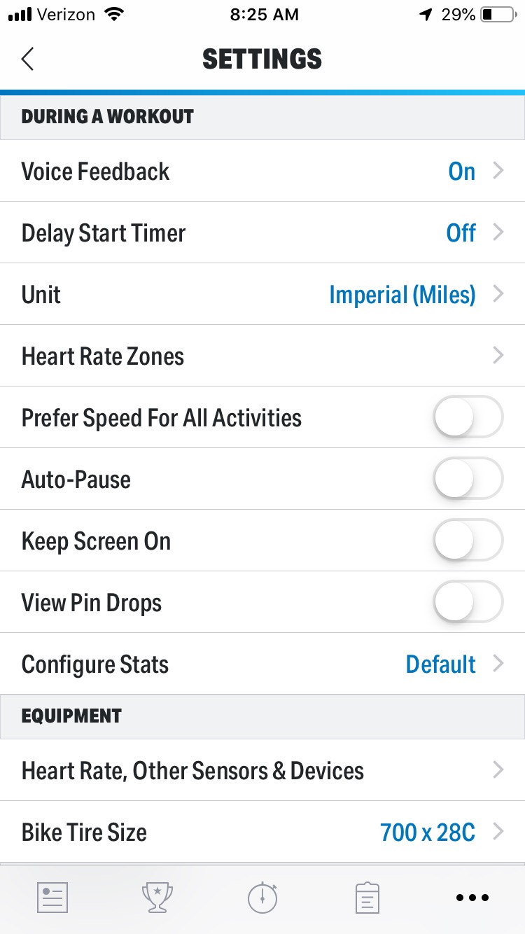Tap the 700 x 28C tire size

pyautogui.click(x=428, y=832)
